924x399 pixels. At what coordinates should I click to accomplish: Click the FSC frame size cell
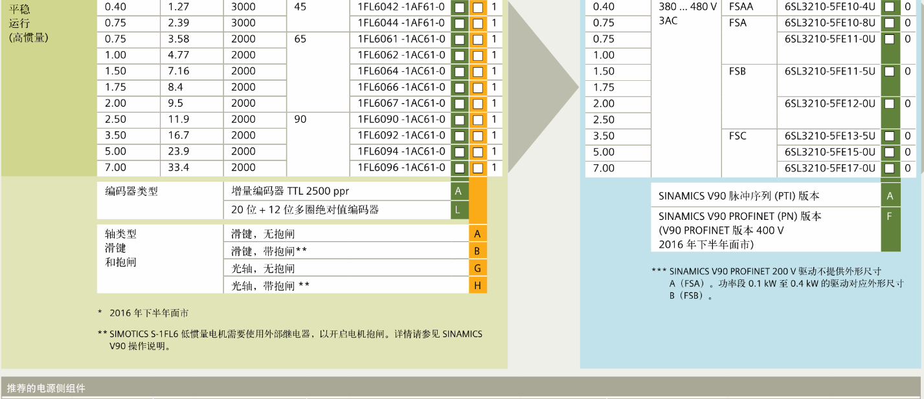pos(738,136)
